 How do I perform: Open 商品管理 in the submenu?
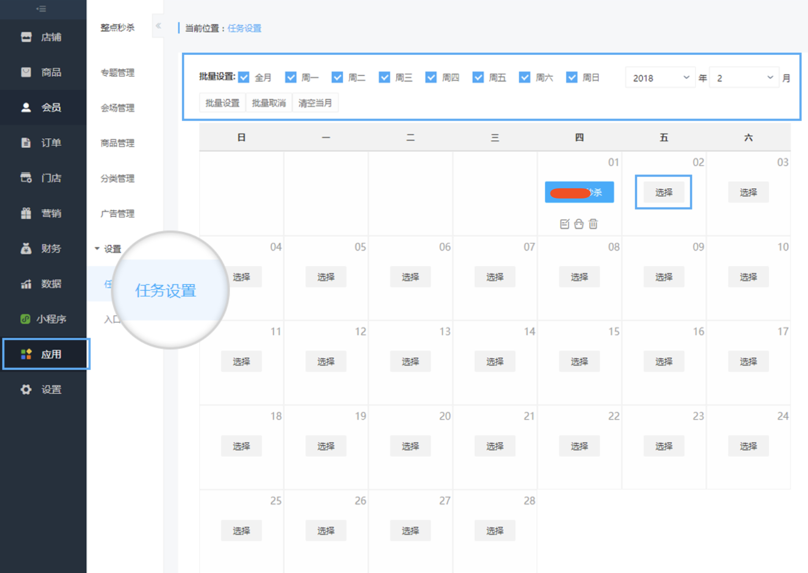coord(118,143)
